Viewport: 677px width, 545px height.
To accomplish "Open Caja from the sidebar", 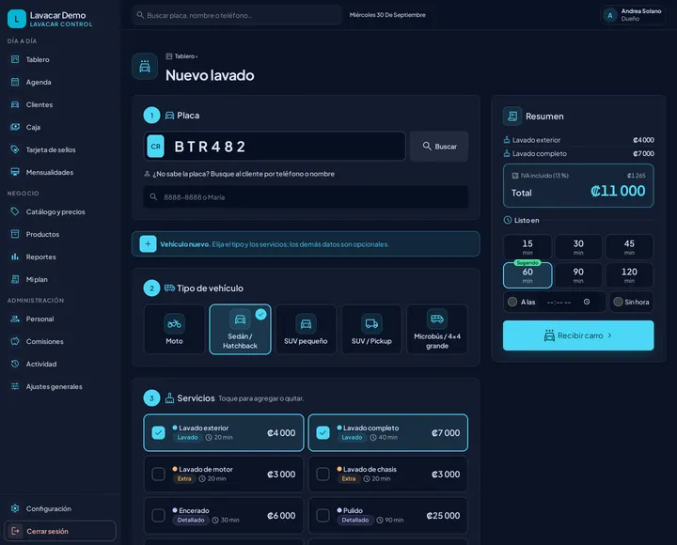I will [x=60, y=127].
